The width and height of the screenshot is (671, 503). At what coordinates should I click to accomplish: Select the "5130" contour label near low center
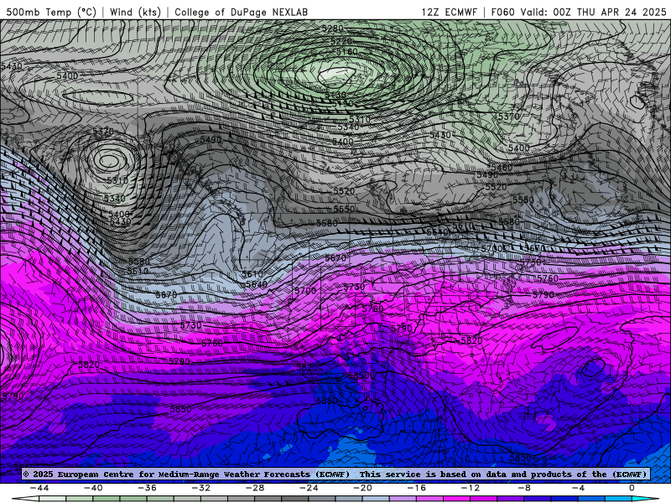pos(335,95)
